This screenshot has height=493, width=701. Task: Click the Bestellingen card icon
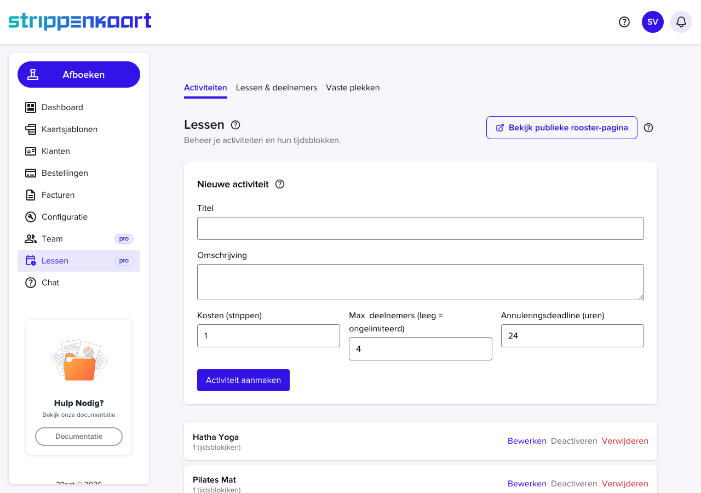click(x=31, y=173)
